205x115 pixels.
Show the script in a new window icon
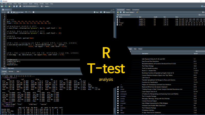pyautogui.click(x=8, y=12)
